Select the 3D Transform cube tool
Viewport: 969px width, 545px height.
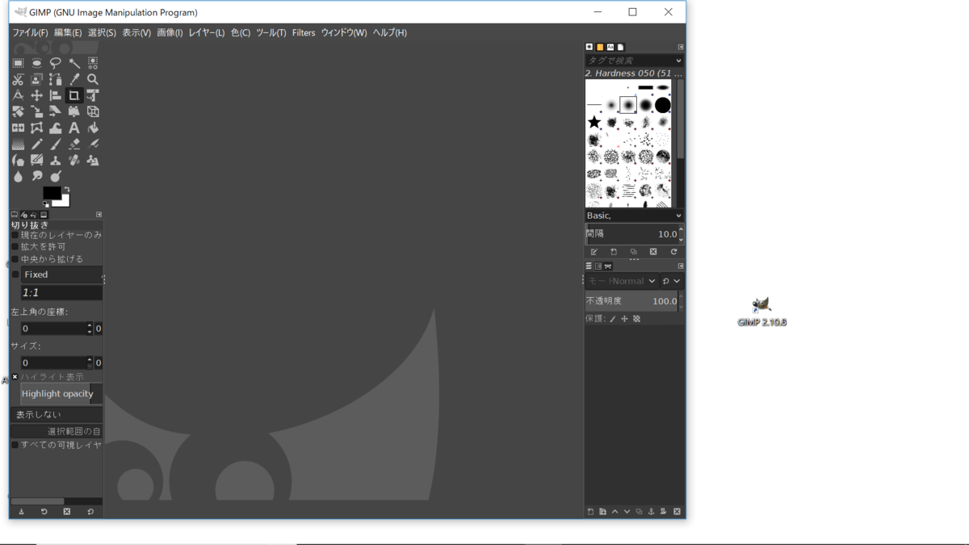pos(93,111)
